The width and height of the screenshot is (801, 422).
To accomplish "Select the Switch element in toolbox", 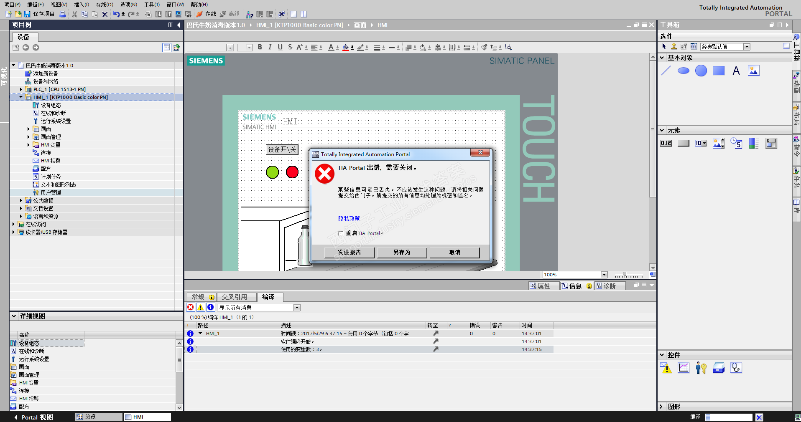I will point(771,144).
